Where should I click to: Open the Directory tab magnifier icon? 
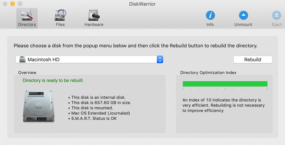(27, 15)
